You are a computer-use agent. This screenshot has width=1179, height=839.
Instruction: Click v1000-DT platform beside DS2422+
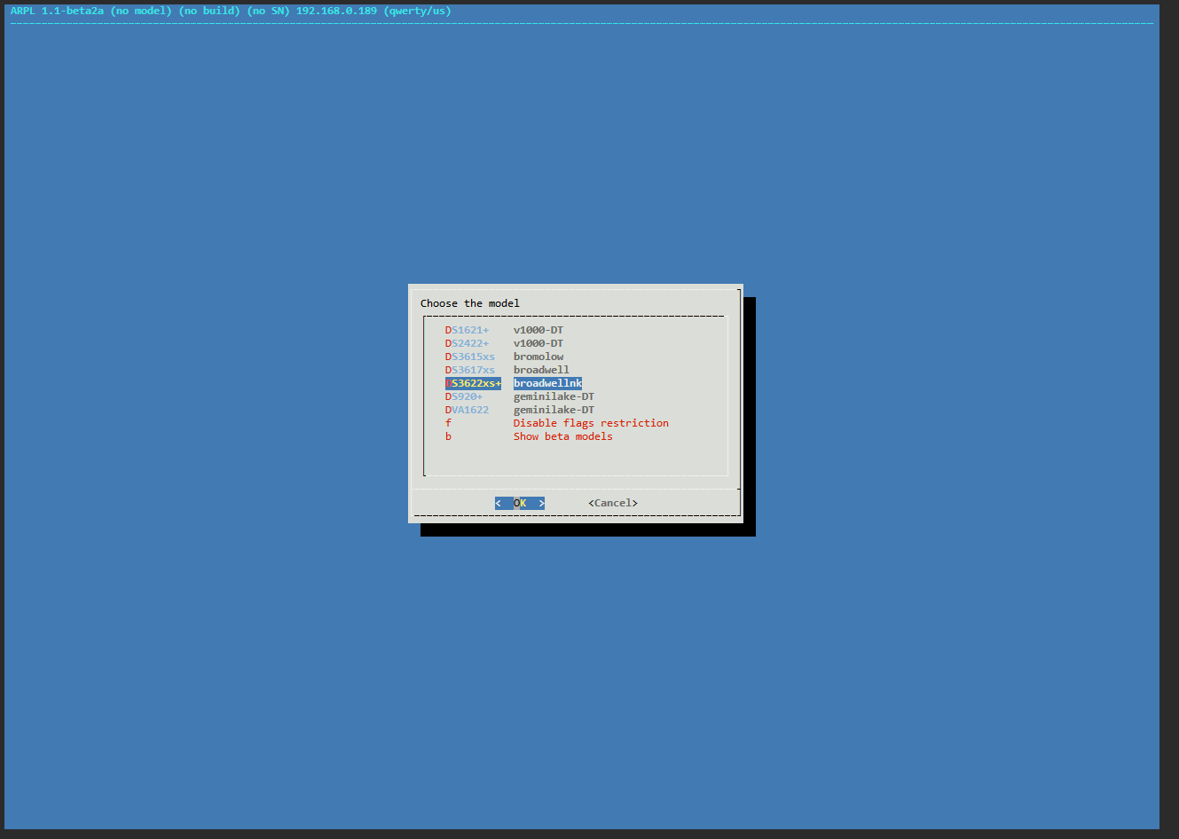[x=538, y=343]
